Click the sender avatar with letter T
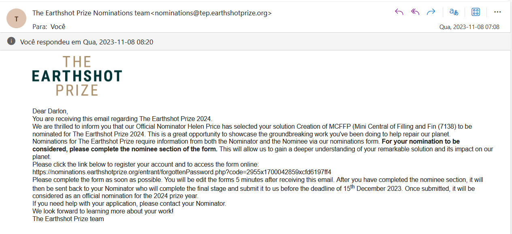 (16, 19)
